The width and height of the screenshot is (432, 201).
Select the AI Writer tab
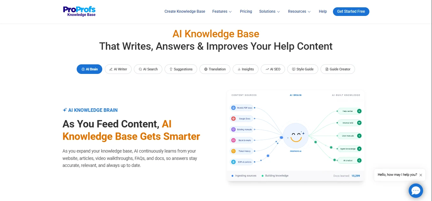118,69
